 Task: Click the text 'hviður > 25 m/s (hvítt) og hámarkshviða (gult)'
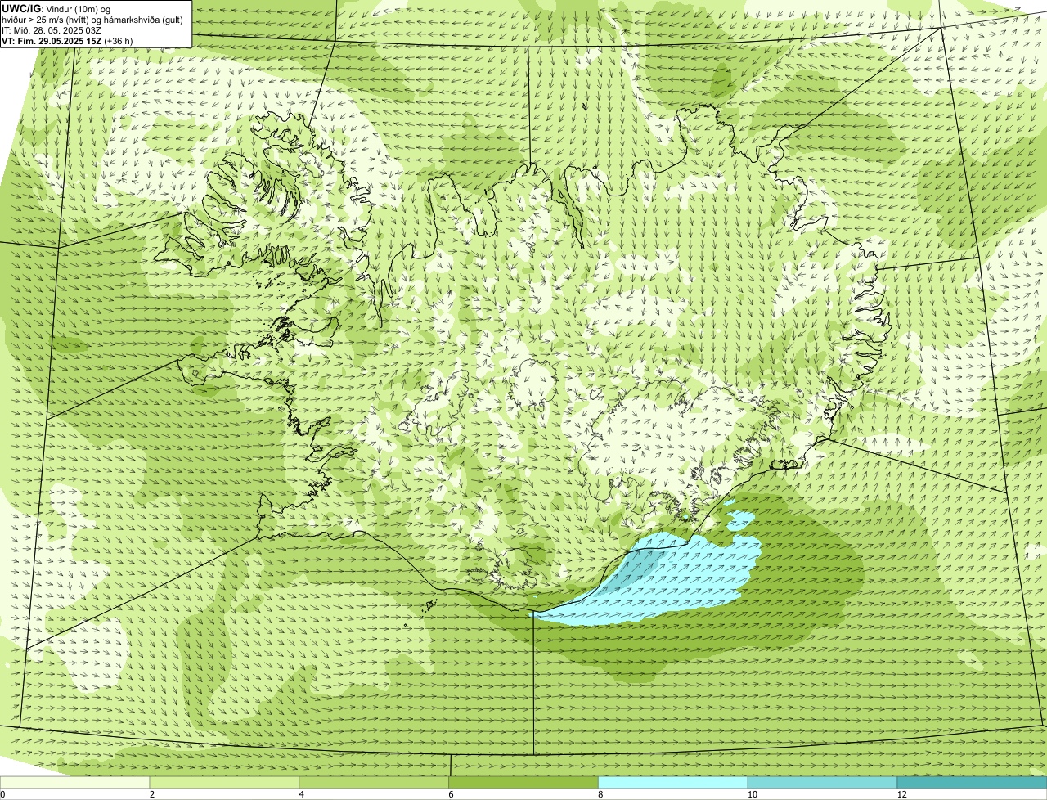coord(92,20)
